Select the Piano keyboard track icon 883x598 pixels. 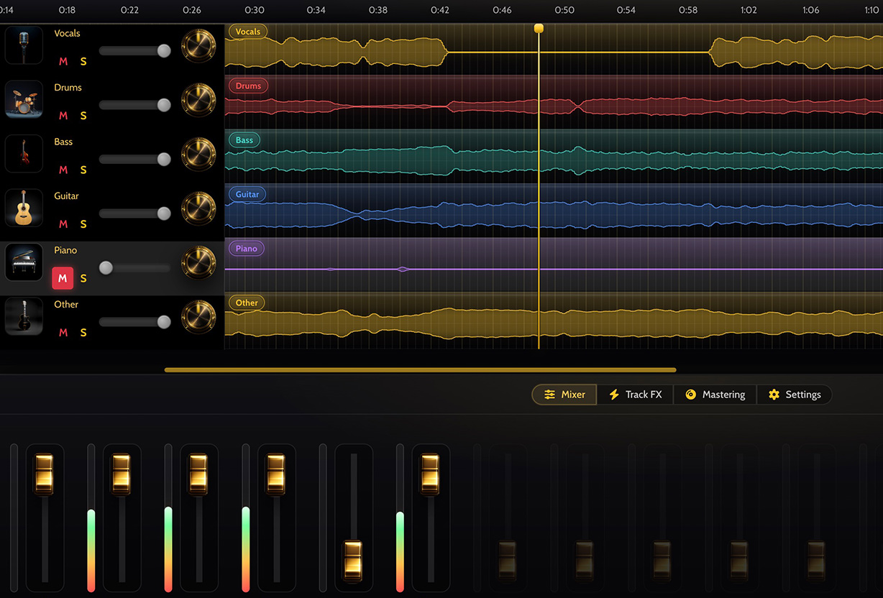[x=24, y=262]
